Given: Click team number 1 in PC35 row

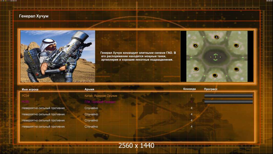Looking at the screenshot, I should [x=191, y=102].
